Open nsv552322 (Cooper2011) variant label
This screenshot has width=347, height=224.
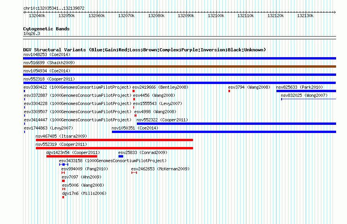(162, 120)
